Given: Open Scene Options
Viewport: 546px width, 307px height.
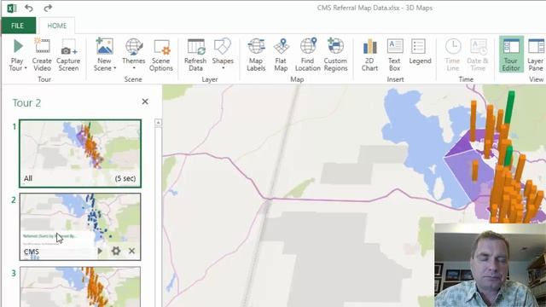Looking at the screenshot, I should [161, 55].
